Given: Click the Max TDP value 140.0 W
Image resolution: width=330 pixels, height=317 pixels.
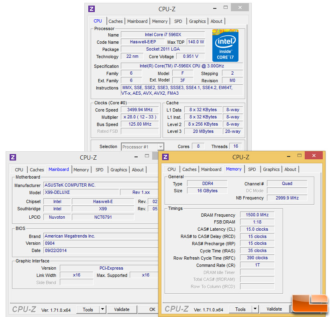Looking at the screenshot, I should point(196,42).
